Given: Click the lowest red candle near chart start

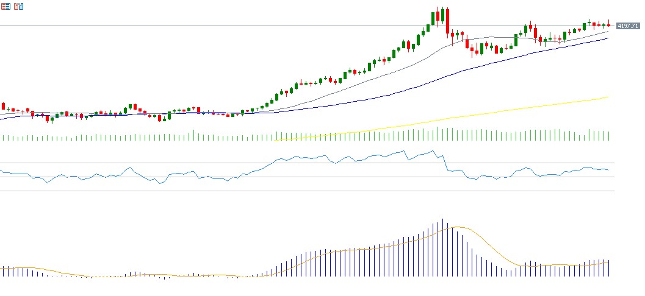Looking at the screenshot, I should 46,119.
